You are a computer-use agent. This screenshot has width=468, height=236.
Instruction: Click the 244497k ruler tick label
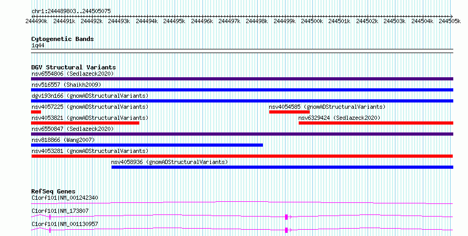click(229, 21)
